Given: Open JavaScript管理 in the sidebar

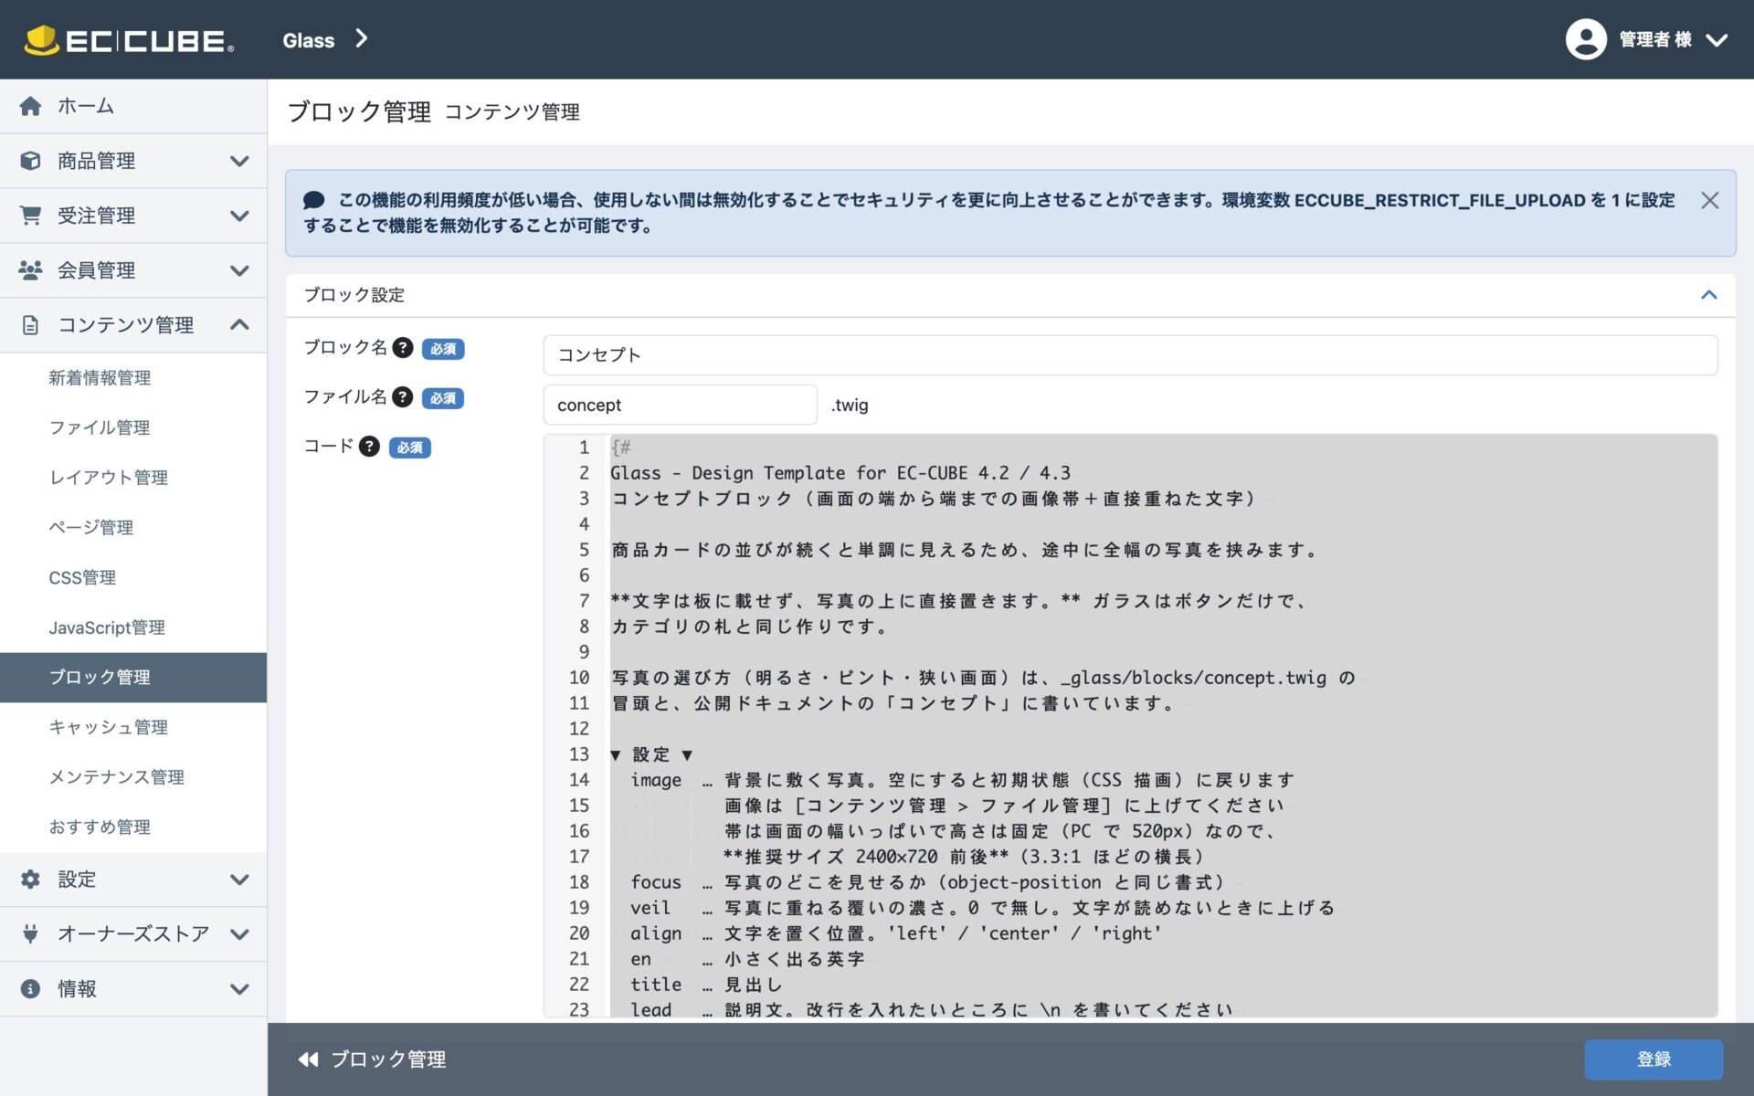Looking at the screenshot, I should pos(133,627).
